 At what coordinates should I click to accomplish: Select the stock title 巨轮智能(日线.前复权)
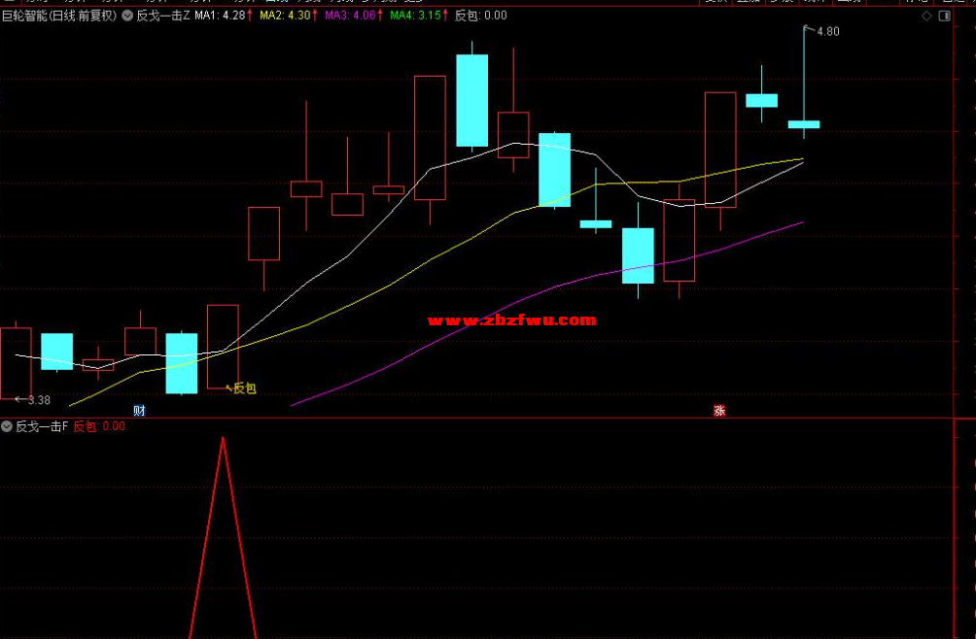click(x=59, y=16)
